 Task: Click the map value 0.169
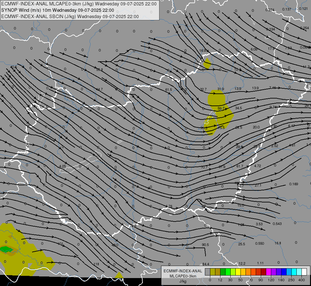tap(294, 184)
